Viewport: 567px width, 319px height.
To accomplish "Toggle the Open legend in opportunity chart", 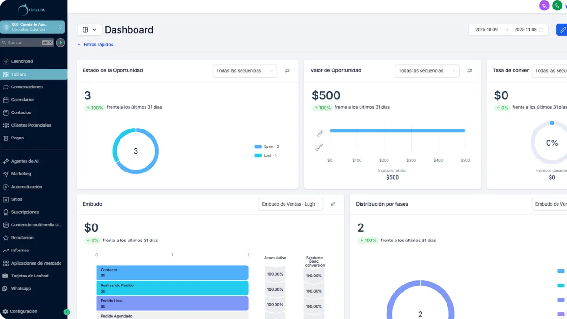I will point(267,147).
